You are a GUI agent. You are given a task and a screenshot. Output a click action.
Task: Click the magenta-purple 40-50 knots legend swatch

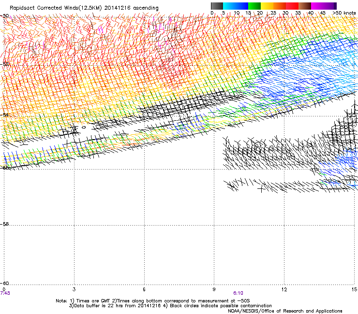coord(324,6)
